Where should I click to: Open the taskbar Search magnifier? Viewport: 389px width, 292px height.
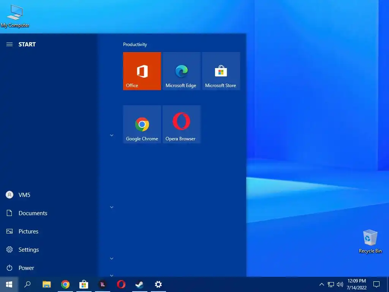coord(27,284)
